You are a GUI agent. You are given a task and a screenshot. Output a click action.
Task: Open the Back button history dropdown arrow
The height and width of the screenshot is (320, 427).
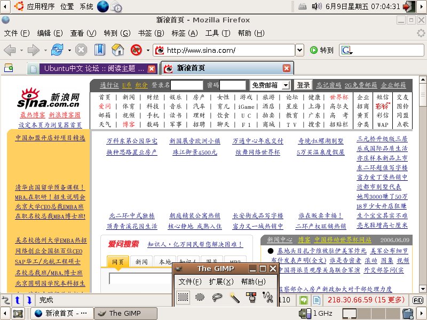coord(21,50)
